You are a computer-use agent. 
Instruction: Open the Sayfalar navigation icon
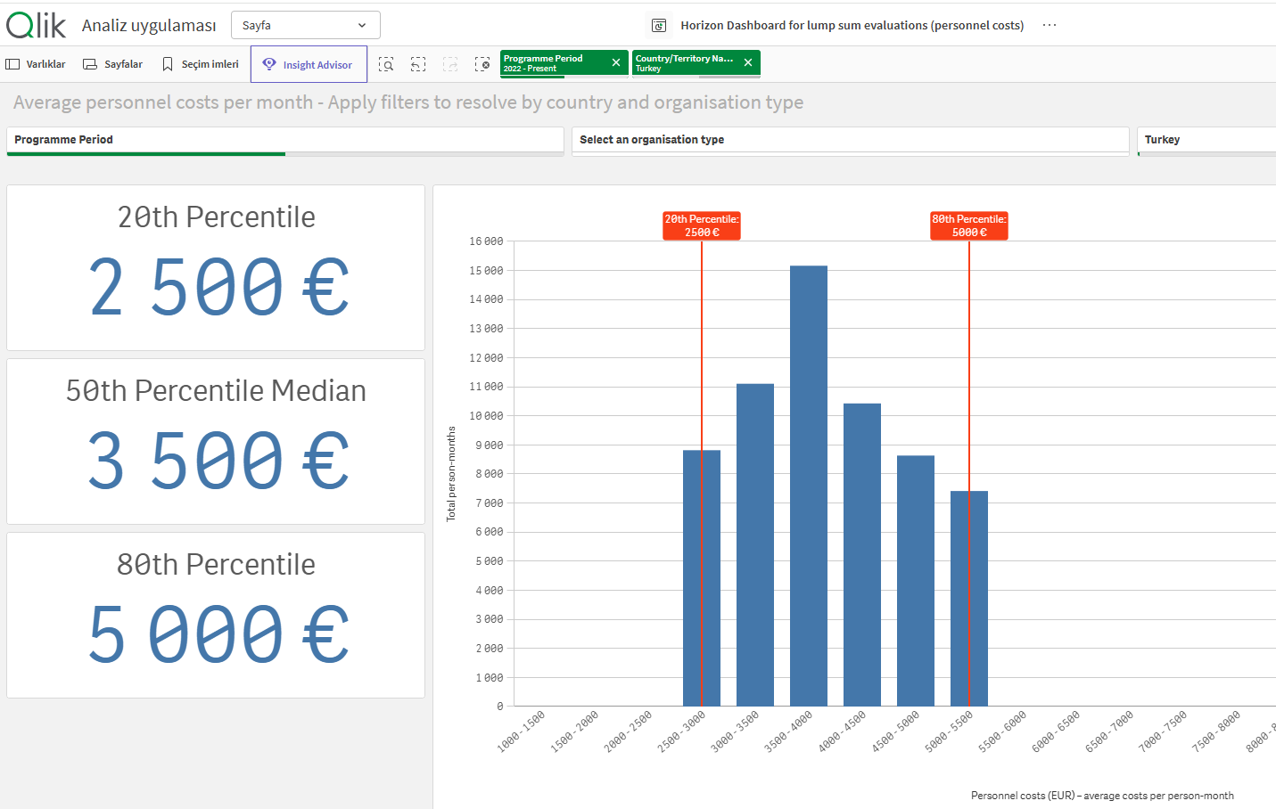[111, 64]
